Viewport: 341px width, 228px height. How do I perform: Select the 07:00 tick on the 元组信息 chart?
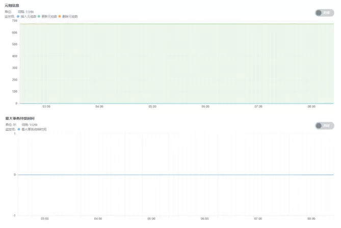click(x=258, y=107)
